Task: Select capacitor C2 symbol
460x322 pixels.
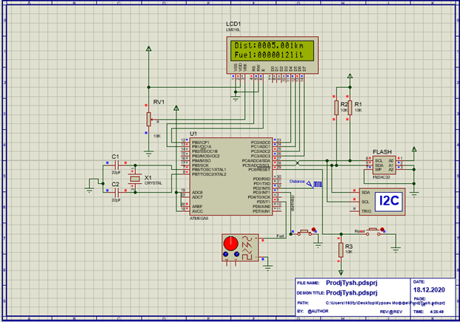Action: [x=117, y=193]
